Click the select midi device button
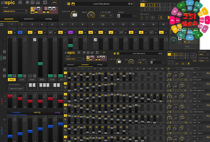 [188, 69]
